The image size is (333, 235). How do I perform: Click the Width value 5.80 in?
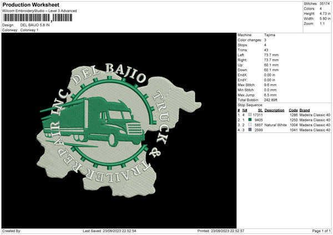[325, 19]
